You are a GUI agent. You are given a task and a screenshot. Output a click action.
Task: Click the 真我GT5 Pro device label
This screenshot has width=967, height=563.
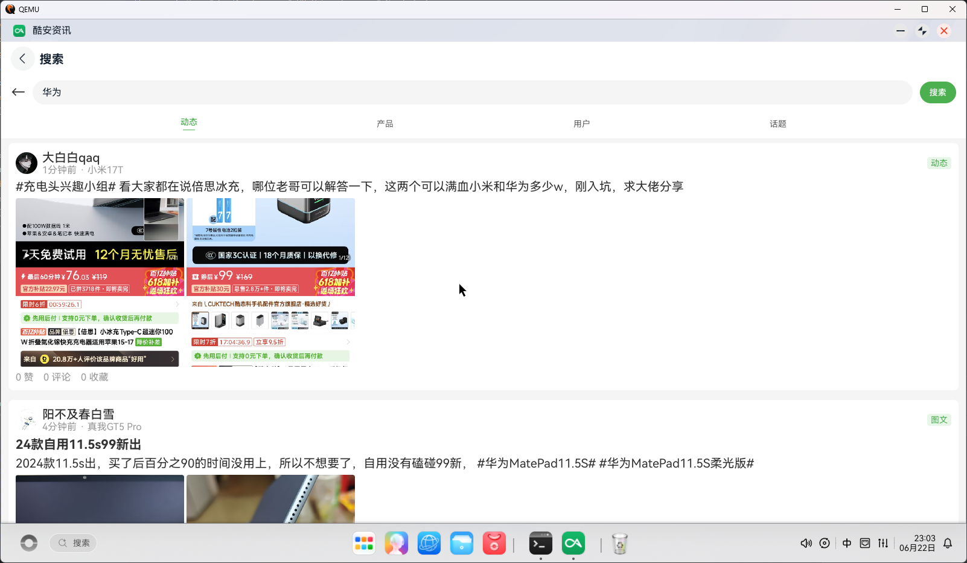(x=115, y=426)
